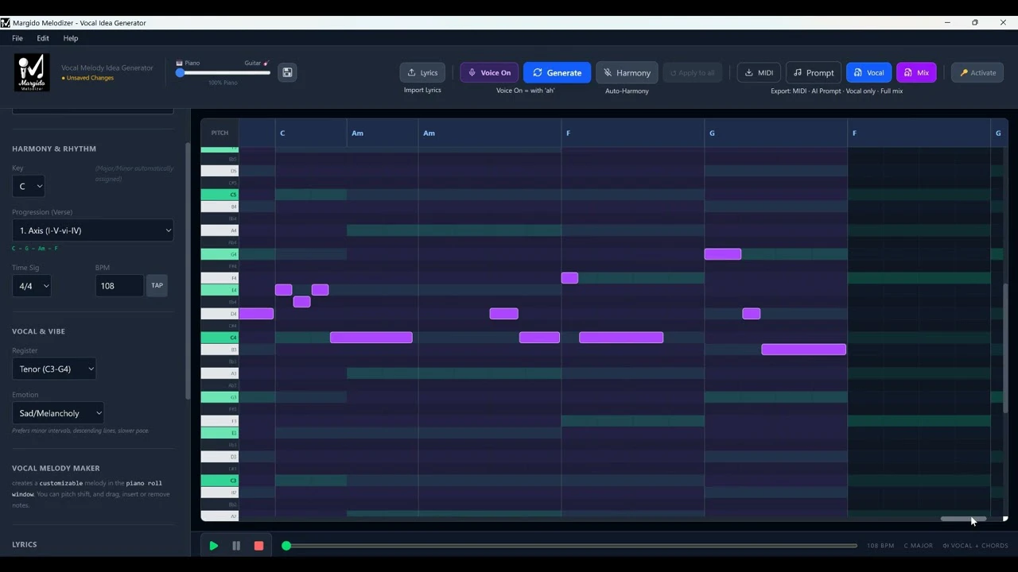Click the audio file icon in Vocal
This screenshot has width=1018, height=572.
857,72
